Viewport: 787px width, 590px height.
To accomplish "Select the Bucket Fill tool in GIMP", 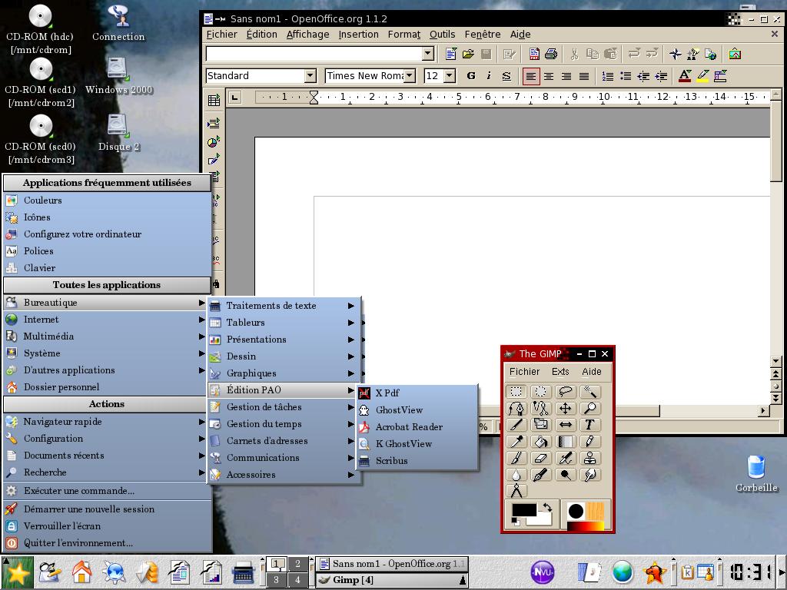I will (x=540, y=442).
